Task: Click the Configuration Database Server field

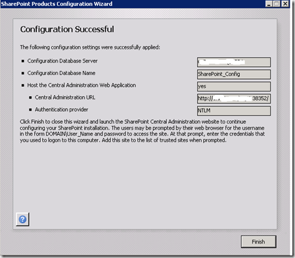Action: pyautogui.click(x=234, y=62)
